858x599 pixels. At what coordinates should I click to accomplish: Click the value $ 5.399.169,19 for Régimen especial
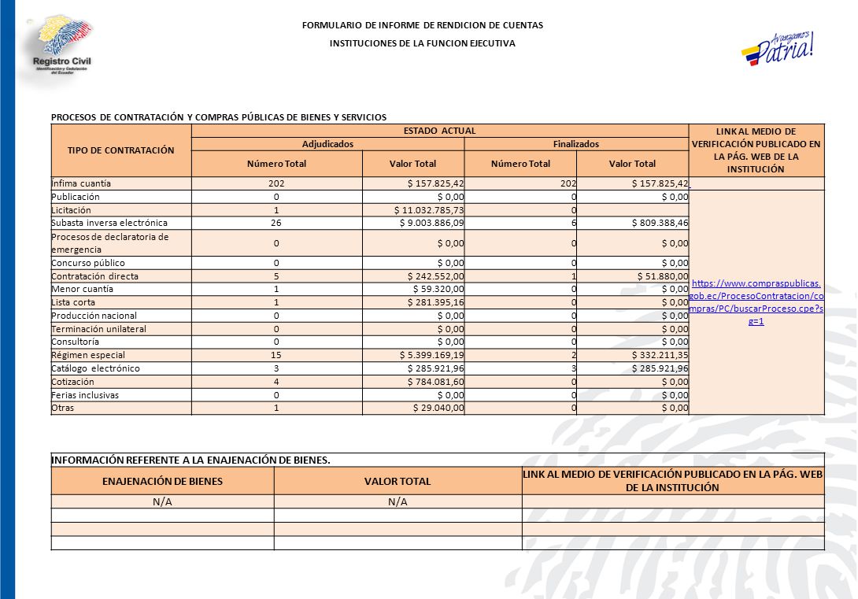[x=431, y=355]
